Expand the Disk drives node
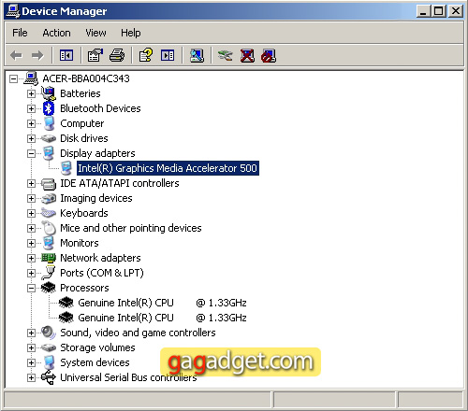The width and height of the screenshot is (468, 411). 31,138
